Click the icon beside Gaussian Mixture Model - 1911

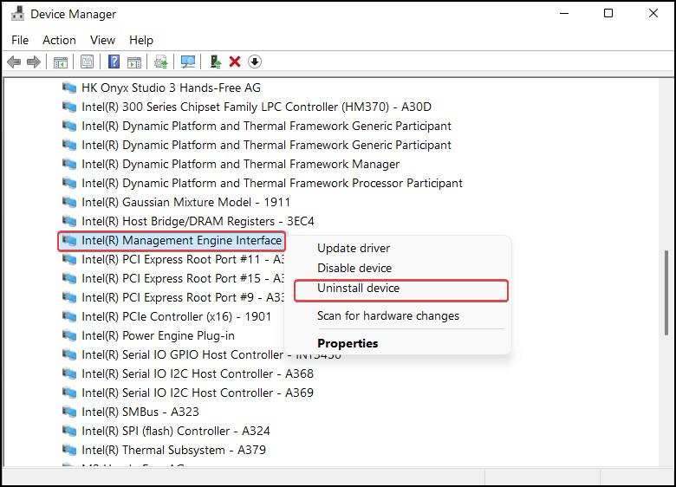pyautogui.click(x=69, y=202)
